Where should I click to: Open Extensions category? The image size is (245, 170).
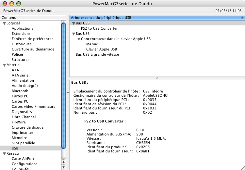click(21, 34)
